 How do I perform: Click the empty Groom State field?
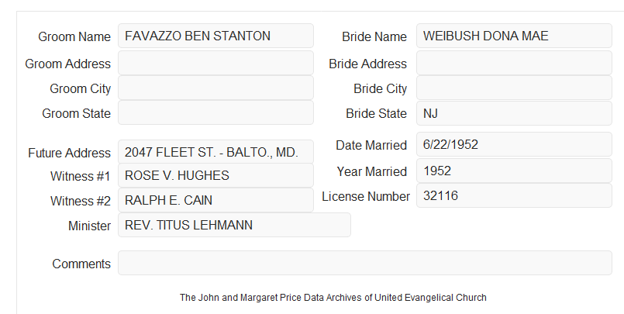[x=215, y=112]
